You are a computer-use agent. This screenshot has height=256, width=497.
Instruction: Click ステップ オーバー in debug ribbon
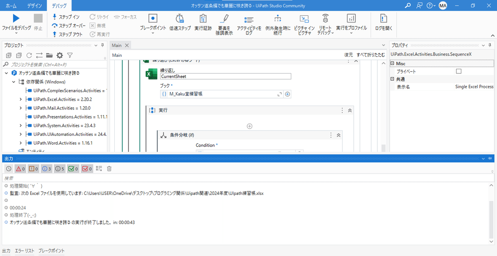[x=68, y=26]
